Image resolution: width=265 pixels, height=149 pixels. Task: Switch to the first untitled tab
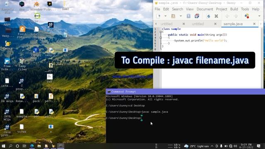click(166, 24)
